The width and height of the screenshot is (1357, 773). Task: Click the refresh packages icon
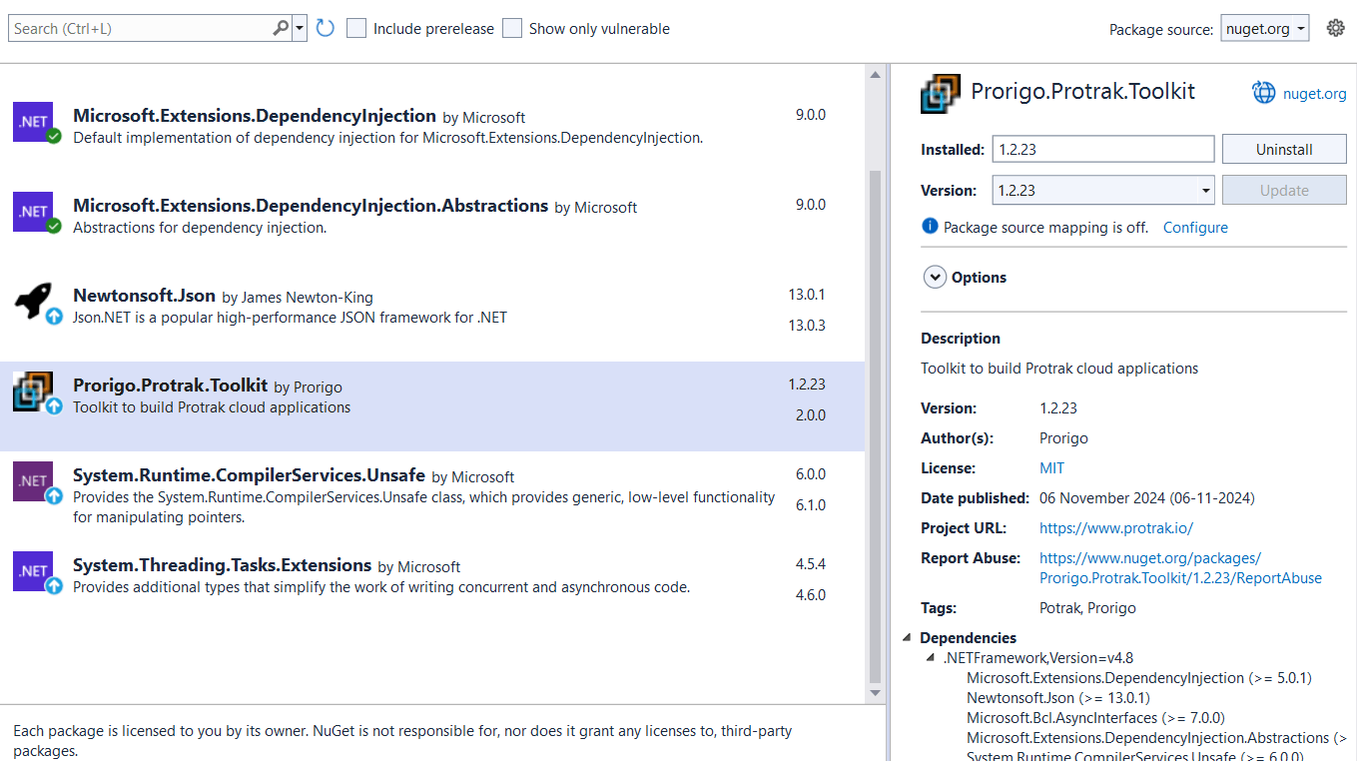[325, 28]
